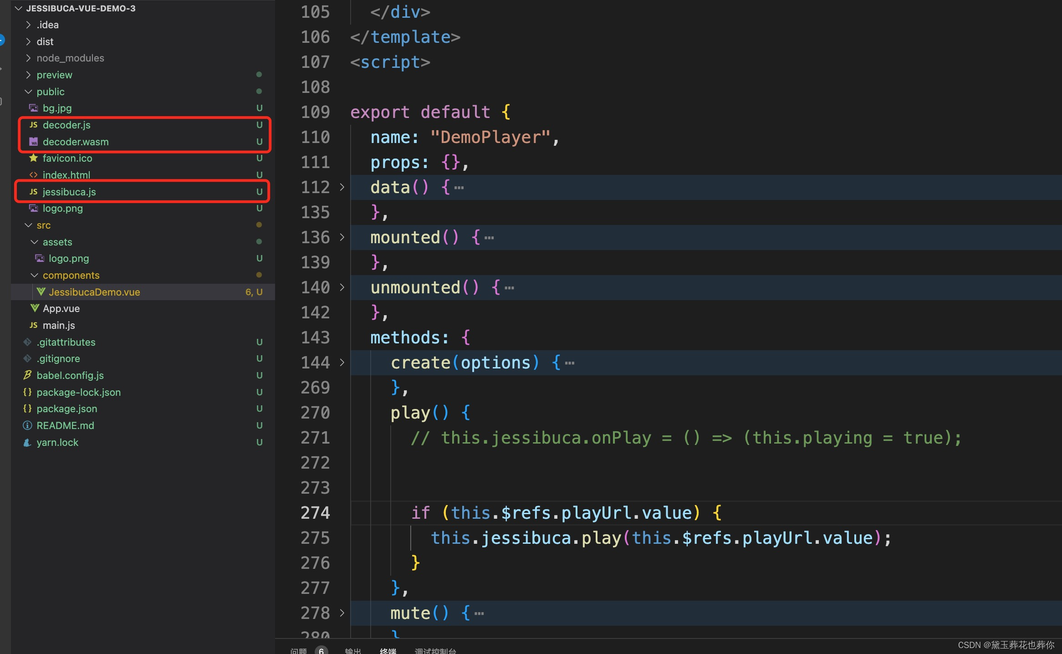The image size is (1062, 654).
Task: Select the jessibuca.js file
Action: click(x=69, y=192)
